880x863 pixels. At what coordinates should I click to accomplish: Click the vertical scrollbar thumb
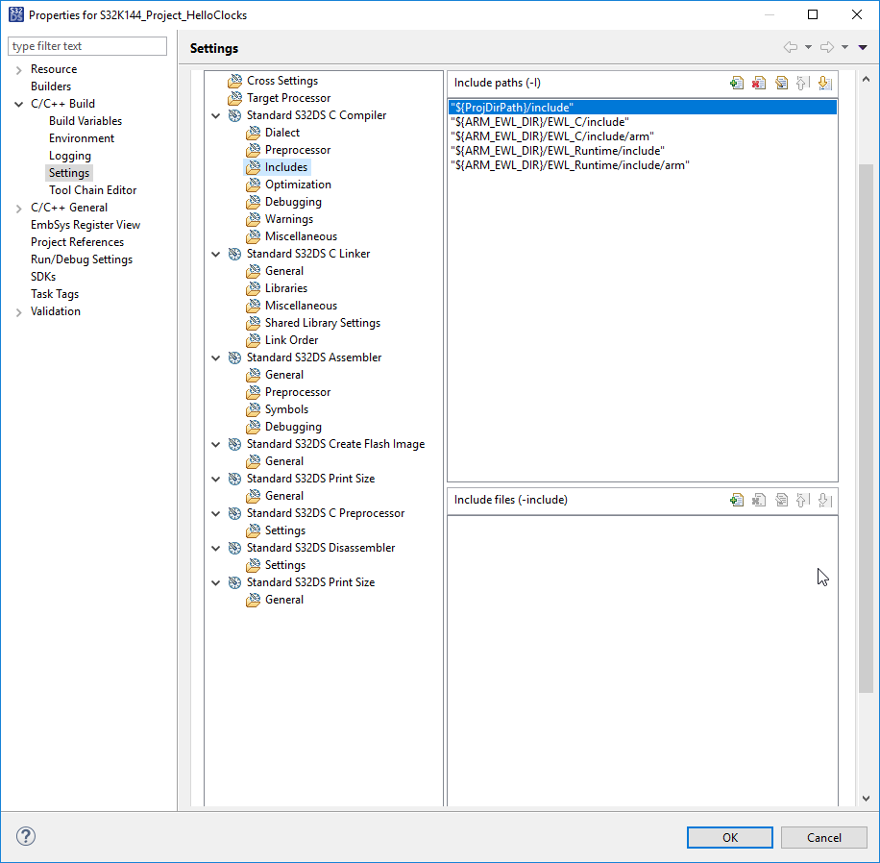[x=866, y=427]
